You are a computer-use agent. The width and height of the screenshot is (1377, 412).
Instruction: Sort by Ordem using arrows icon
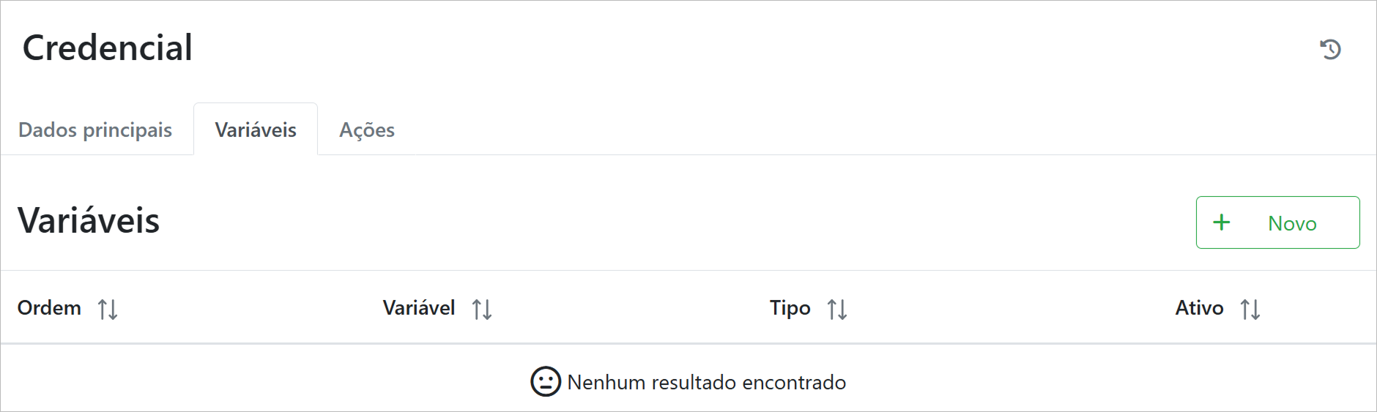pyautogui.click(x=108, y=310)
